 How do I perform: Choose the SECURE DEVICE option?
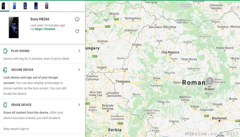coord(22,70)
